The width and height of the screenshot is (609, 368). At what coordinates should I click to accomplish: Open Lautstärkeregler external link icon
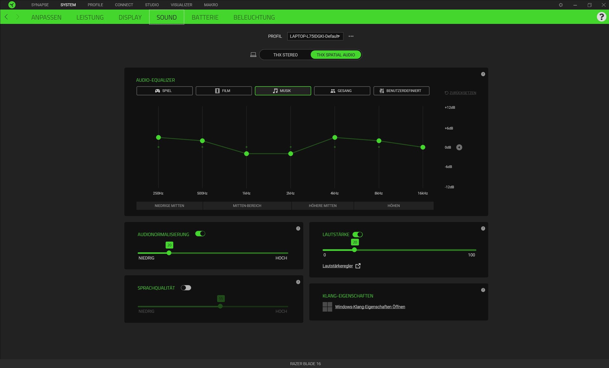point(358,266)
